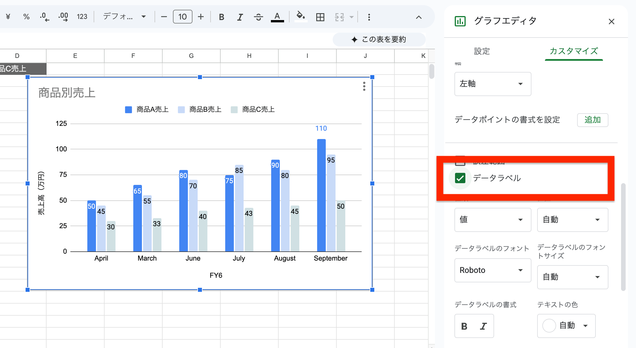This screenshot has height=348, width=636.
Task: Open the 値 label type dropdown
Action: pos(492,220)
